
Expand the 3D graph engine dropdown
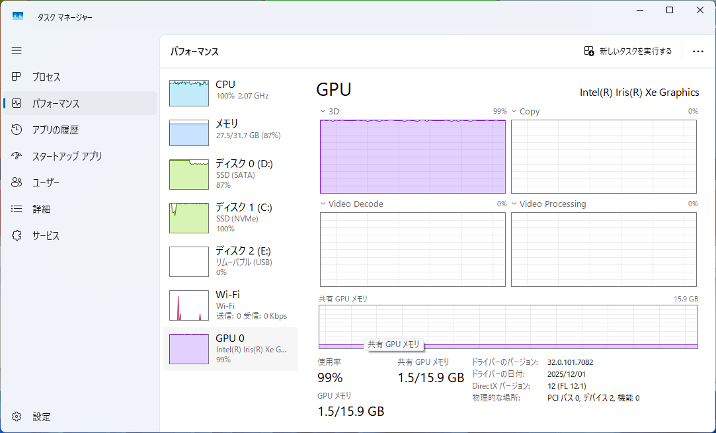pyautogui.click(x=323, y=112)
